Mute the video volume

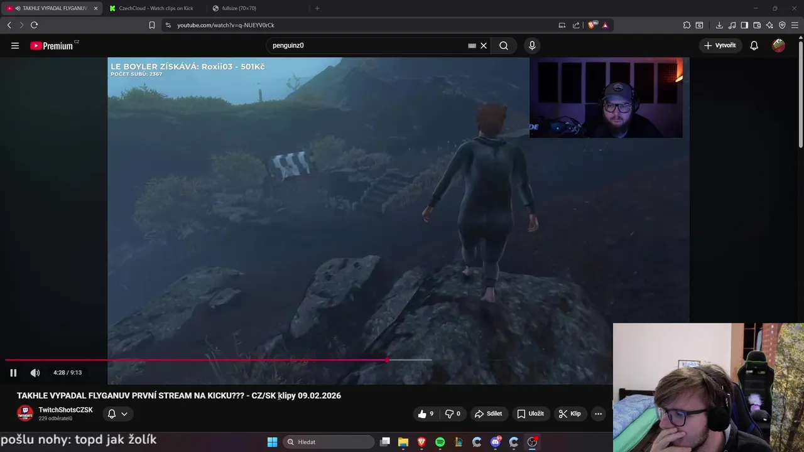(x=35, y=372)
